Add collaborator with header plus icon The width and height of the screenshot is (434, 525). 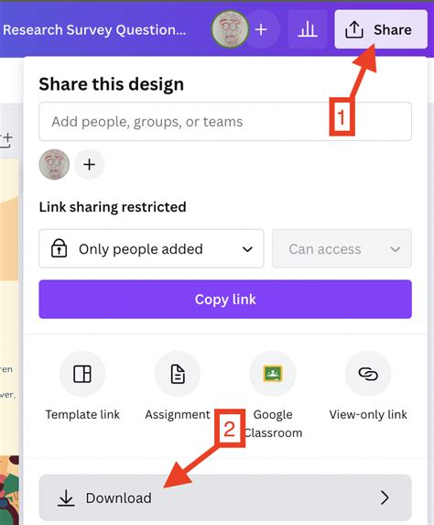[x=261, y=30]
